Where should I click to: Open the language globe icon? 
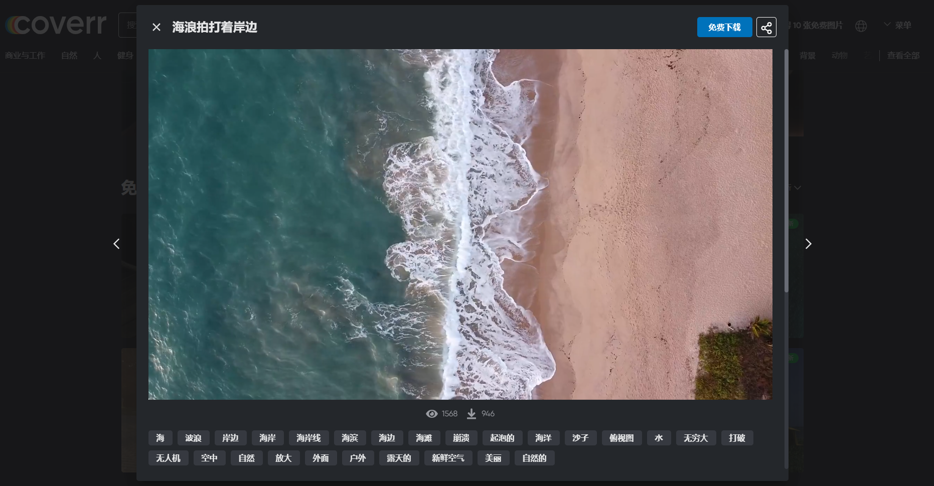click(x=861, y=26)
